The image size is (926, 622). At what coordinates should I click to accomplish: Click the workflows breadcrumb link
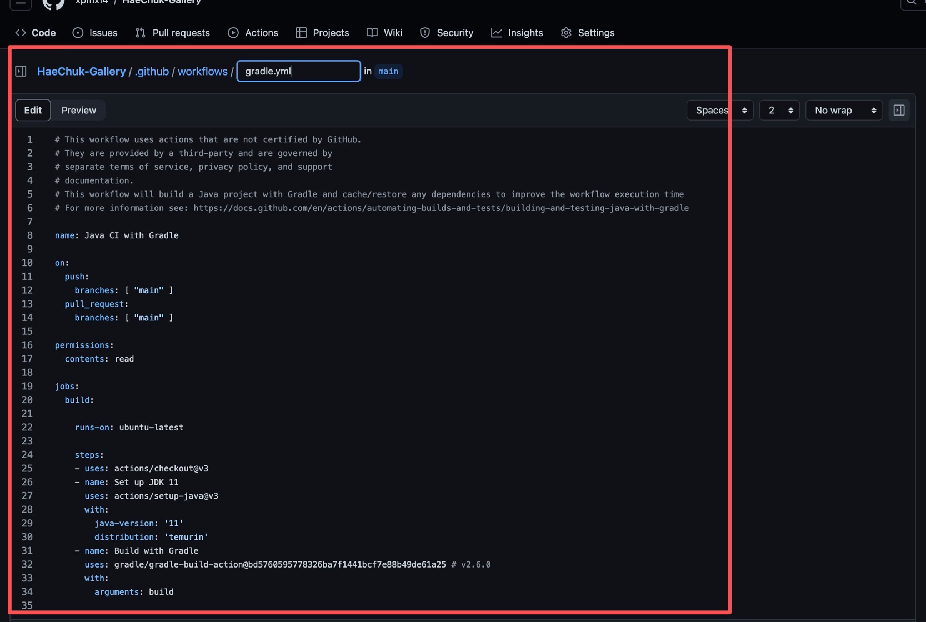point(202,71)
